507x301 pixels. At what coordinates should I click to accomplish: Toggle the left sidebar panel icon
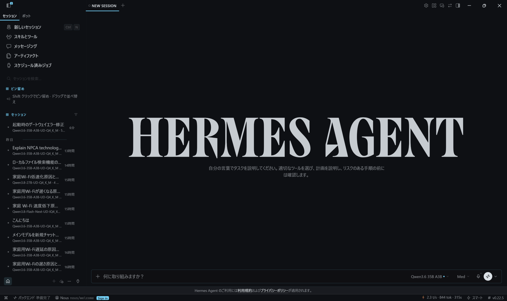tap(9, 5)
